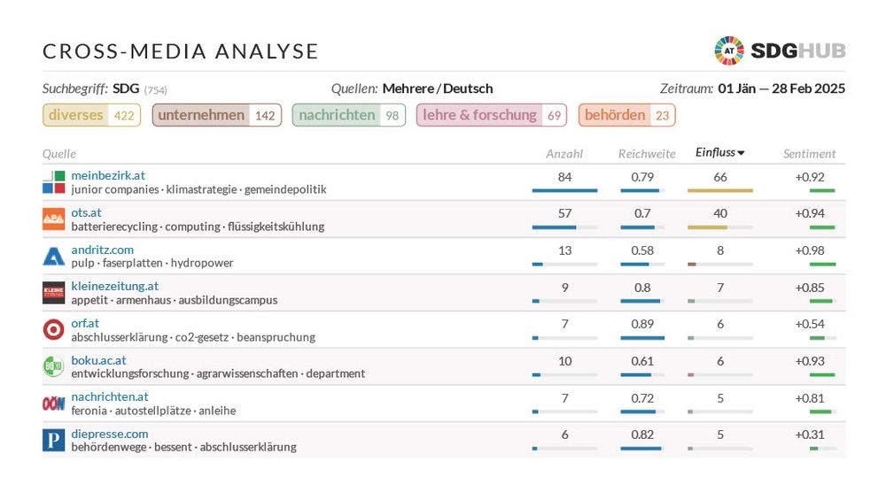Viewport: 886px width, 500px height.
Task: Sort by Einfluss column arrow
Action: point(741,154)
